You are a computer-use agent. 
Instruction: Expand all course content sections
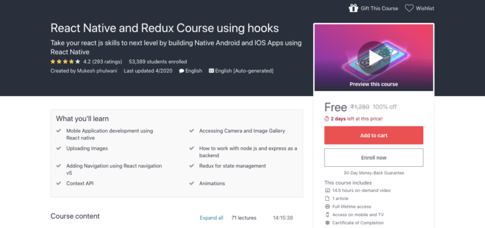pos(212,218)
